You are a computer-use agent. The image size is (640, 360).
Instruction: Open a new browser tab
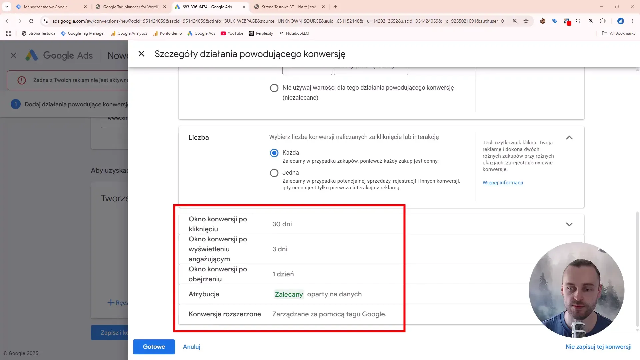(335, 7)
